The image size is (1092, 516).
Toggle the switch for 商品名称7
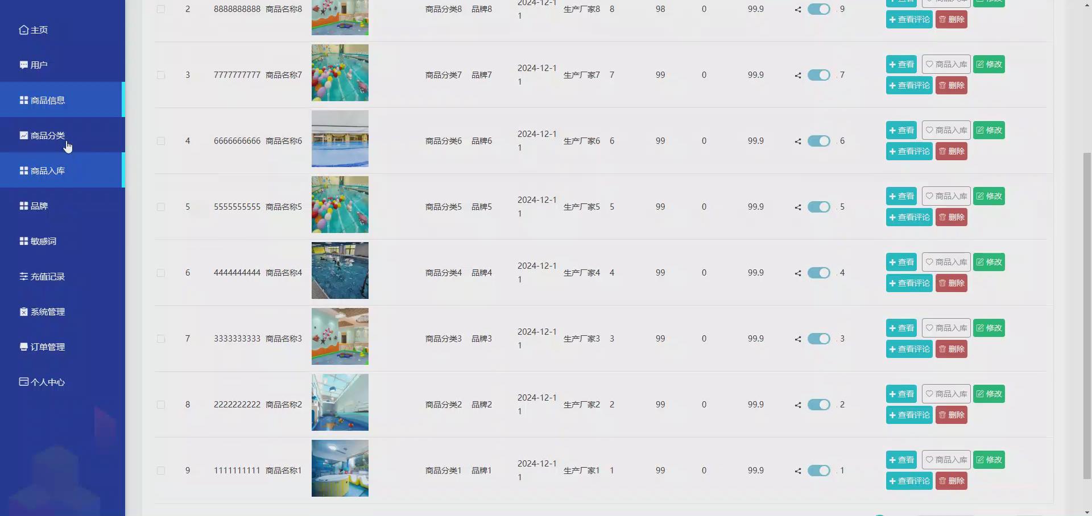click(819, 75)
